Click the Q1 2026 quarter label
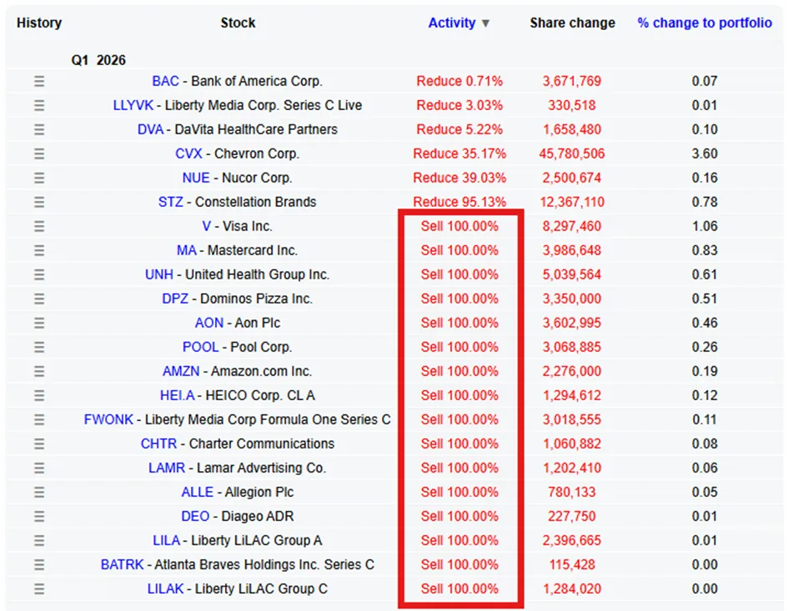Viewport: 788px width, 611px height. click(98, 60)
